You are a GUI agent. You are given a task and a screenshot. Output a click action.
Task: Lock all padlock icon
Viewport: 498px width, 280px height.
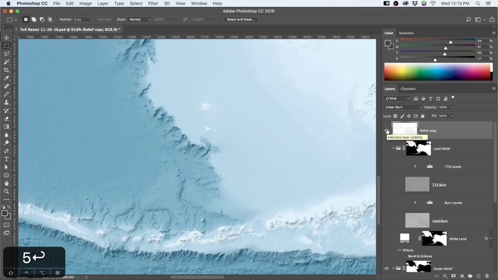click(423, 116)
